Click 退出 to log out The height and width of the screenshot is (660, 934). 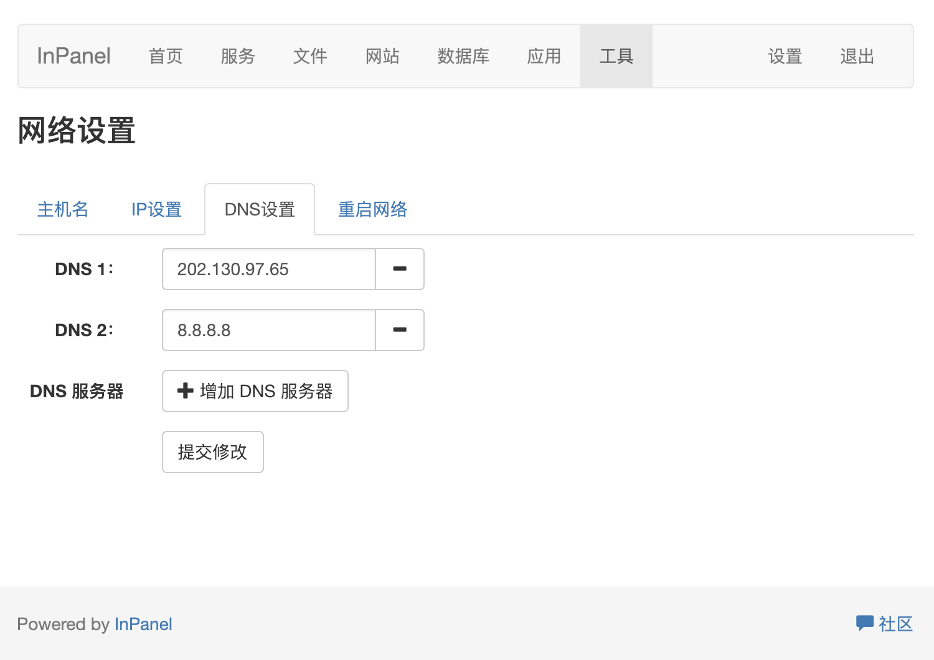[857, 56]
